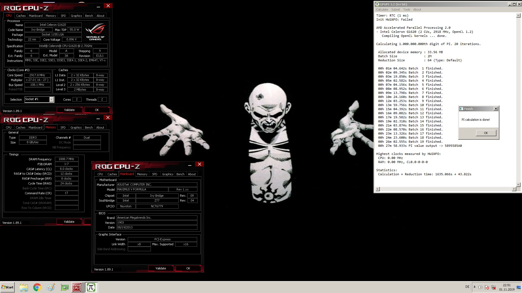Click the DRAM Frequency 1008.7 MHz field

click(67, 159)
